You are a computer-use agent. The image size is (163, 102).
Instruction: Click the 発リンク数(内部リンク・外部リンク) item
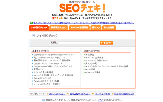point(49,58)
